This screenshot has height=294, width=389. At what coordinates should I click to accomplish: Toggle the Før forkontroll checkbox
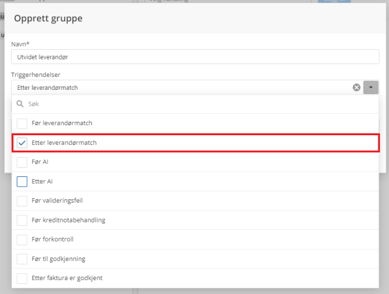(x=22, y=239)
